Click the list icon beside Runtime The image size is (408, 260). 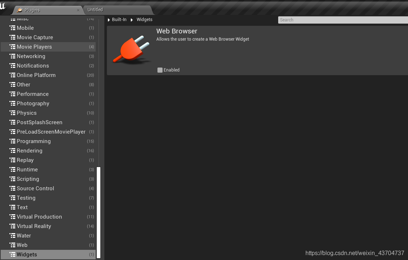tap(12, 169)
